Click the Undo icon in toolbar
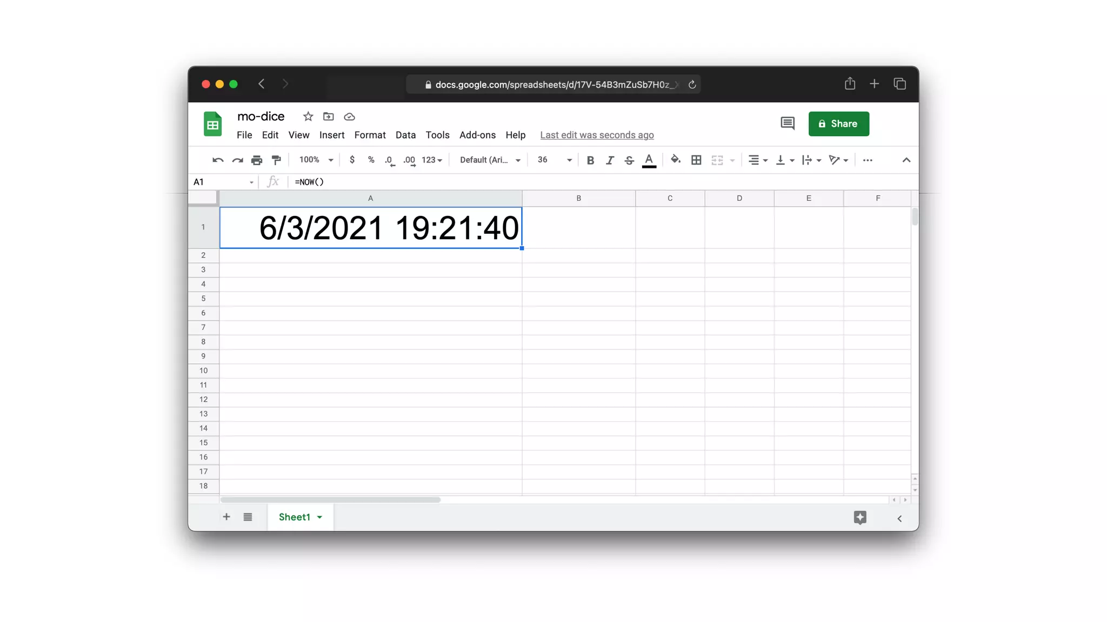Screen dimensions: 1107x622 pos(218,160)
